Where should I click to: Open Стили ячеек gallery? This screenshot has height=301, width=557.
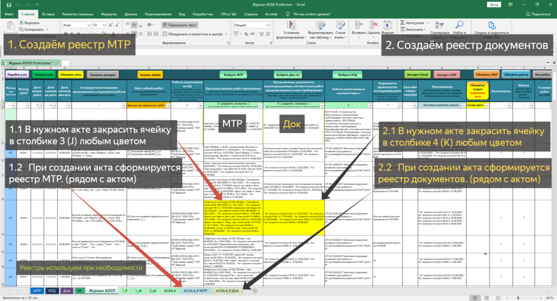(x=340, y=30)
